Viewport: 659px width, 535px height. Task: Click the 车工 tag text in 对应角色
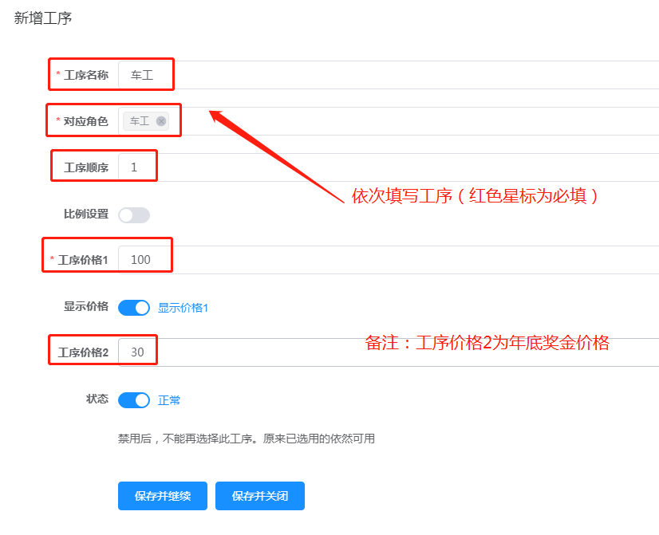coord(140,121)
